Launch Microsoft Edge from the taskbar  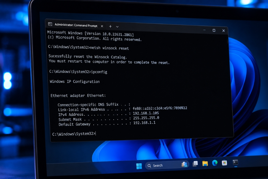tap(215, 163)
